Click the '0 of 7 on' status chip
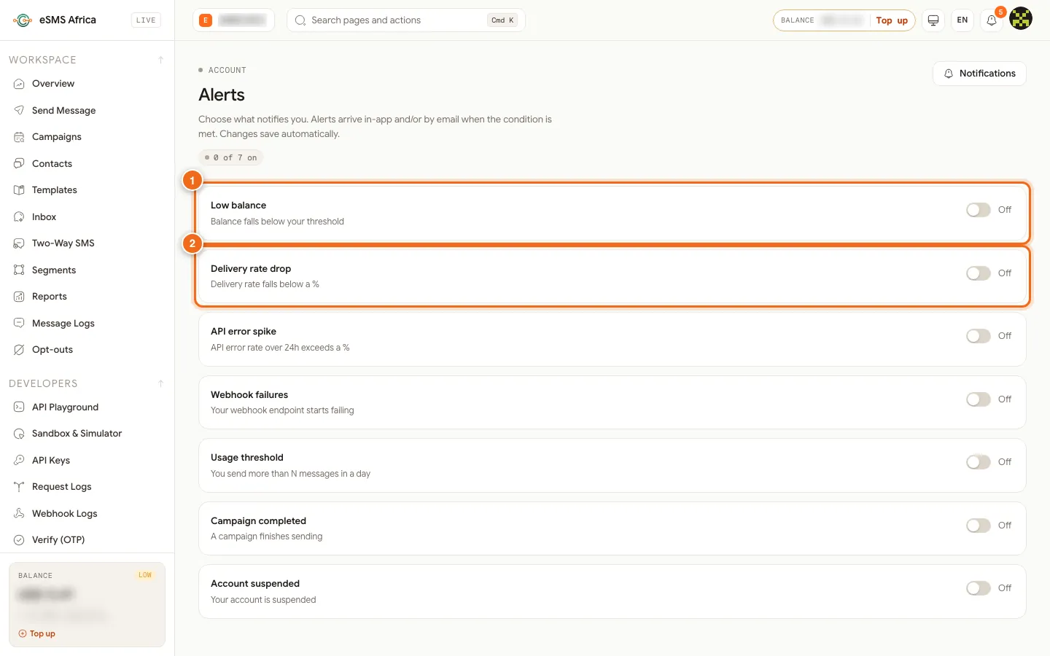The image size is (1050, 656). [231, 157]
